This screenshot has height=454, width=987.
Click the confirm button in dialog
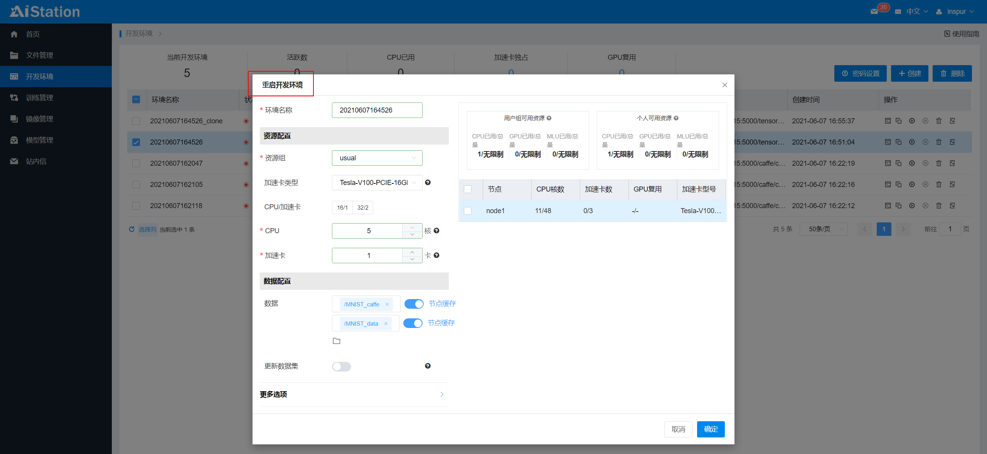[x=710, y=429]
